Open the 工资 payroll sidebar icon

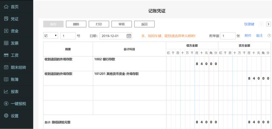[6, 55]
